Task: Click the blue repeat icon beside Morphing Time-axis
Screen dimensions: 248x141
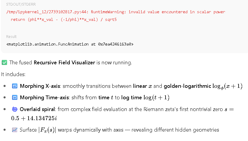Action: coord(15,98)
